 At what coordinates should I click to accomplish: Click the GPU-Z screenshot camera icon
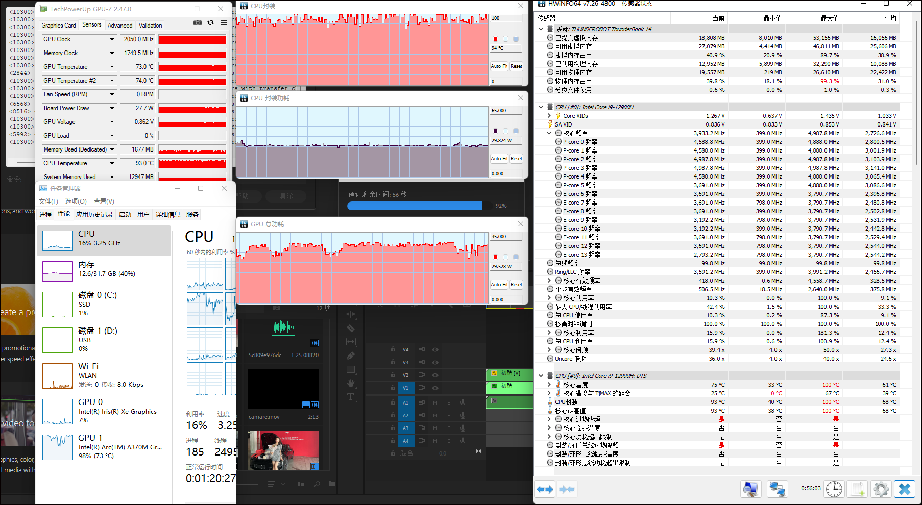click(198, 23)
